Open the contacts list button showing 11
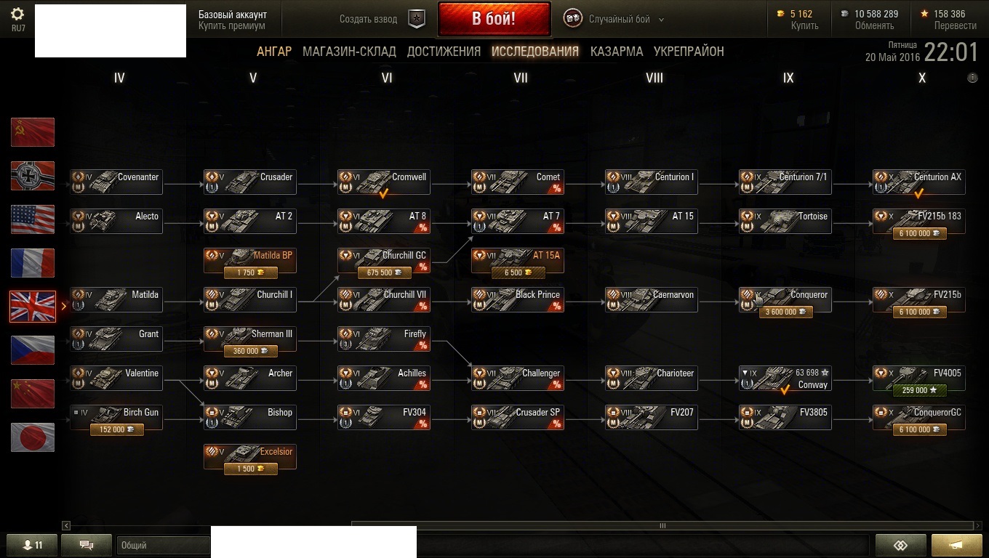989x558 pixels. click(x=31, y=545)
